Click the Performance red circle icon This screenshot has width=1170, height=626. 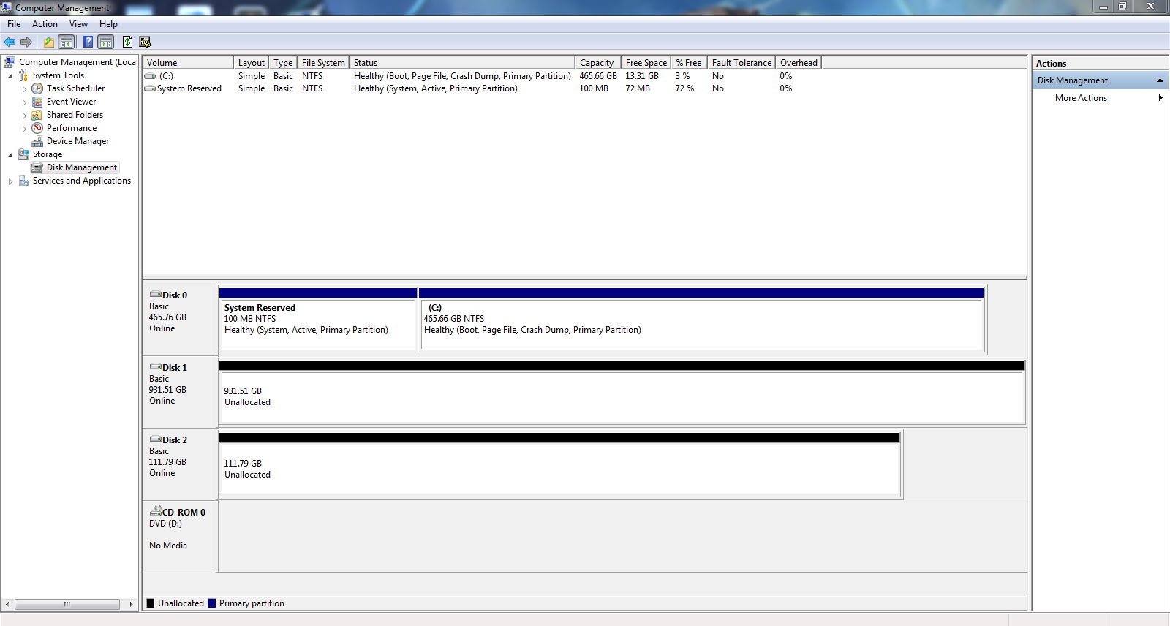pyautogui.click(x=37, y=128)
